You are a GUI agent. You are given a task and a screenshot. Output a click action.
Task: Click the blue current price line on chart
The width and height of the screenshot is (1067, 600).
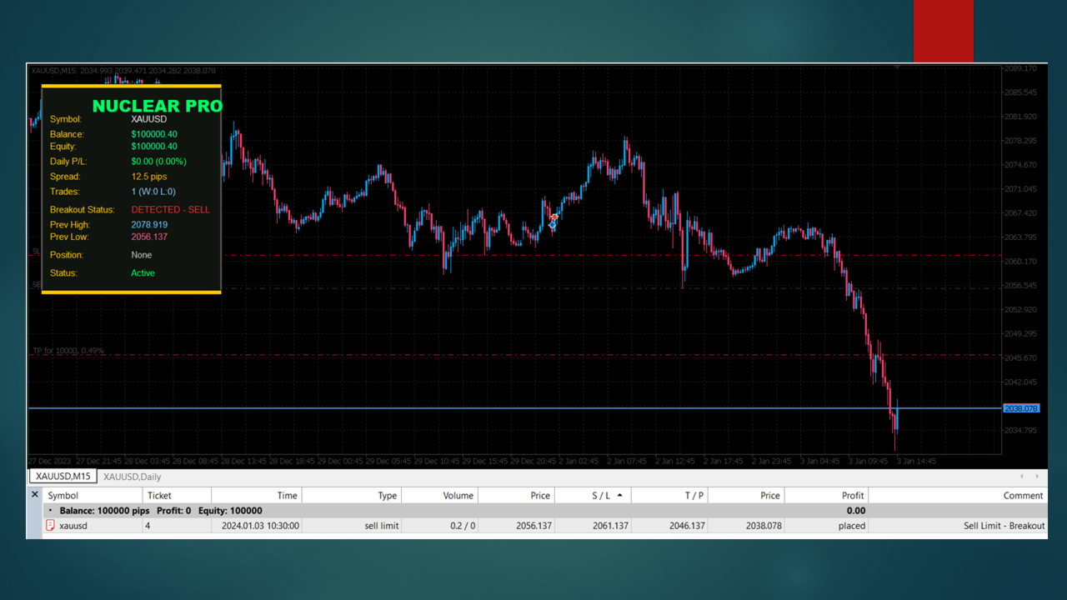(x=514, y=408)
